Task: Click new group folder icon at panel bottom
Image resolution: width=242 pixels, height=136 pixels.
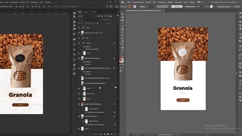Action: [108, 134]
